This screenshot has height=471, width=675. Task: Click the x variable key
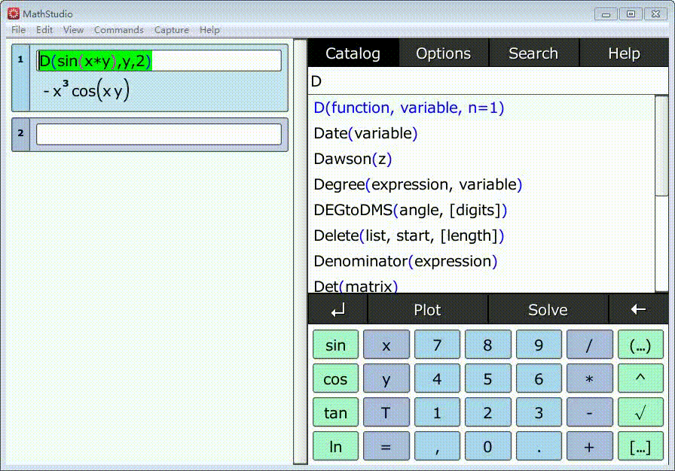click(386, 345)
